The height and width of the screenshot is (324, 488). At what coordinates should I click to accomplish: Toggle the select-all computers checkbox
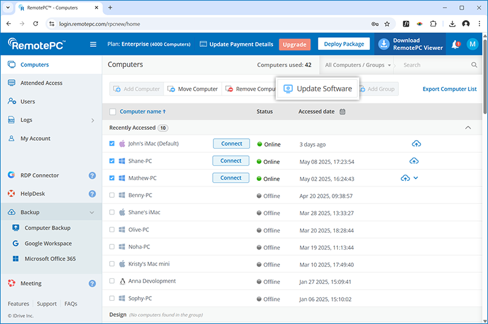click(112, 111)
